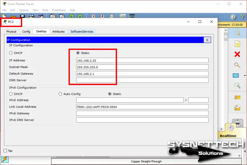Click the Connections lightning bolt icon
247x165 pixels.
point(5,159)
